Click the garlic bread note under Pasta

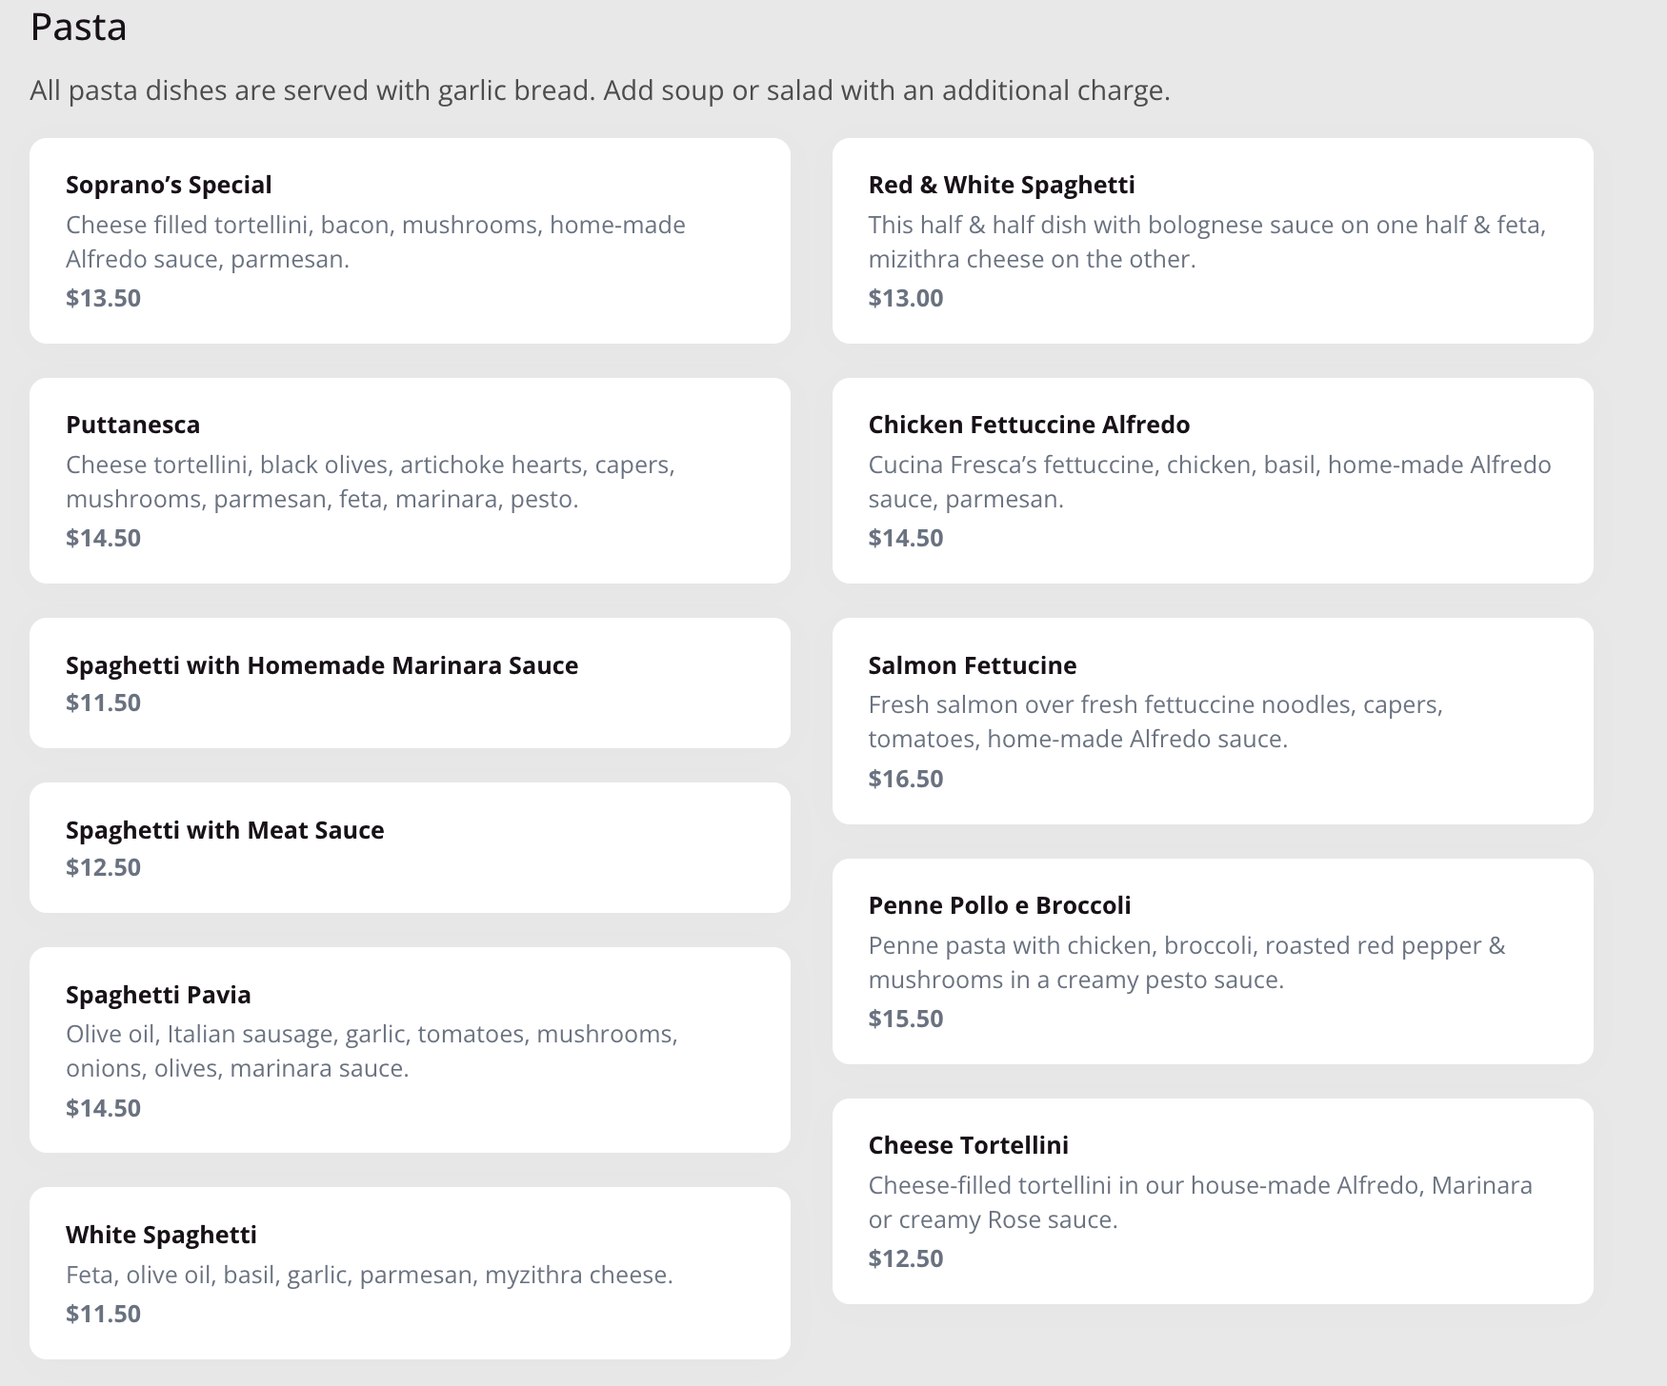pyautogui.click(x=599, y=90)
